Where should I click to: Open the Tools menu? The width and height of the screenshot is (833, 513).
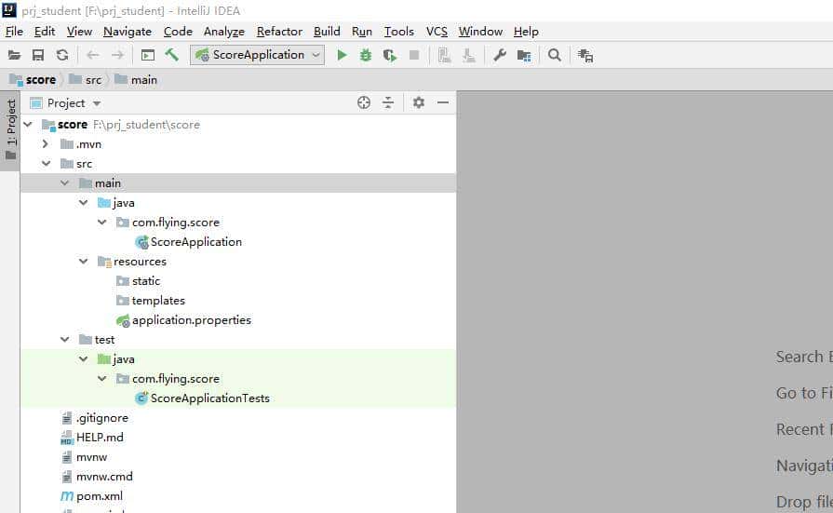coord(399,32)
